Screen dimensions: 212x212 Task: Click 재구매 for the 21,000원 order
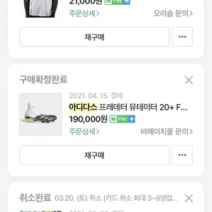[x=94, y=37]
